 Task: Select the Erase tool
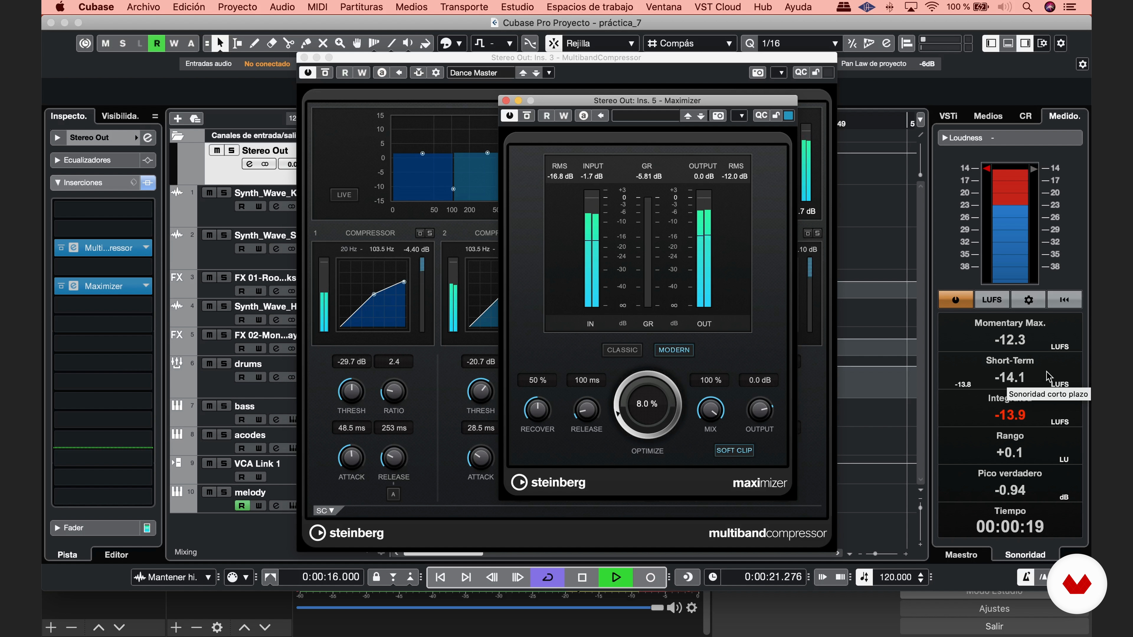271,43
